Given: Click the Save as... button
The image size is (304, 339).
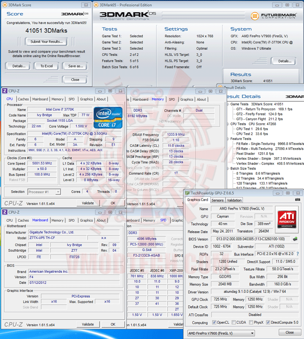Looking at the screenshot, I should (75, 66).
